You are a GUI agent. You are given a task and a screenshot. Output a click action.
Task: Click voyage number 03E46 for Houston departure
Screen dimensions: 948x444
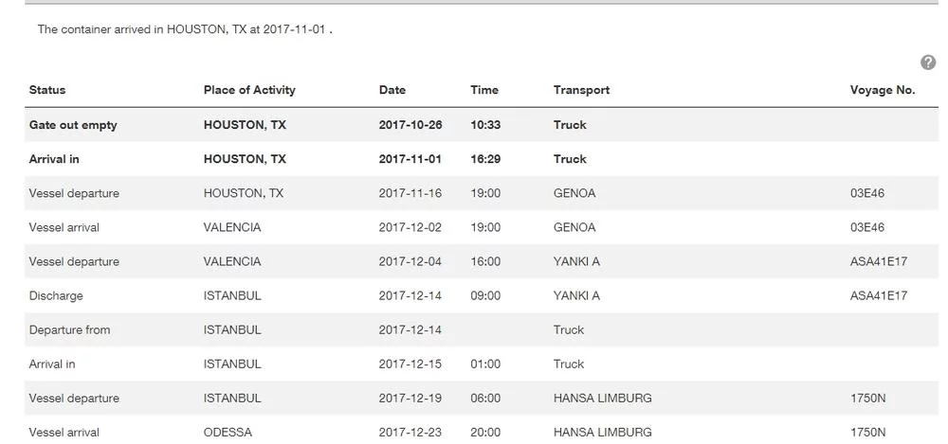click(867, 193)
